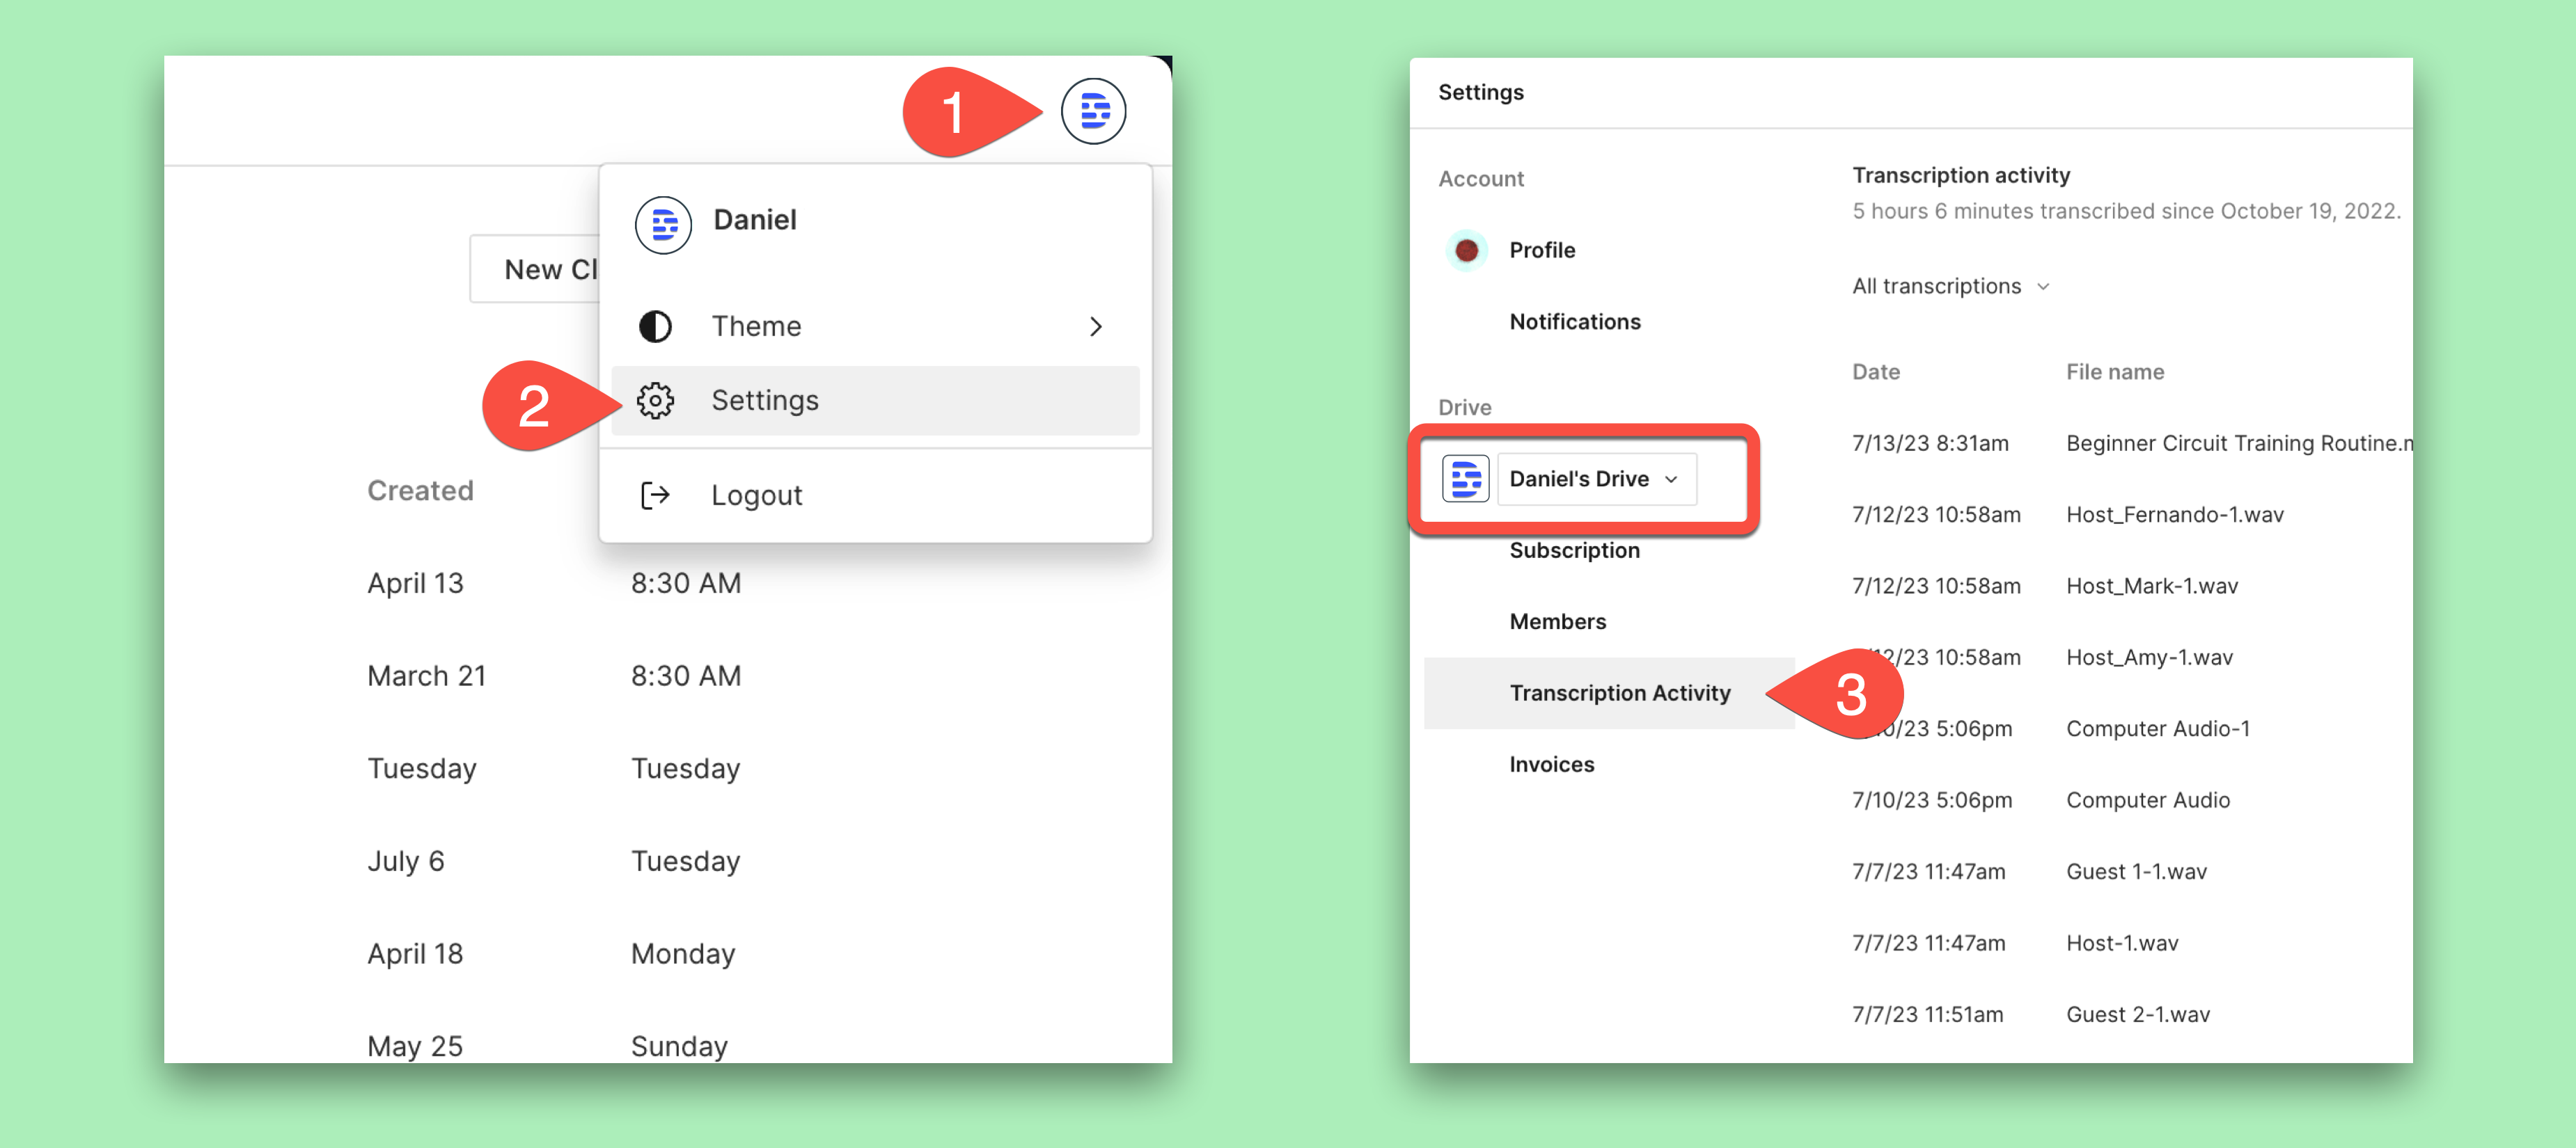Image resolution: width=2576 pixels, height=1148 pixels.
Task: Open the Members settings section
Action: [1557, 621]
